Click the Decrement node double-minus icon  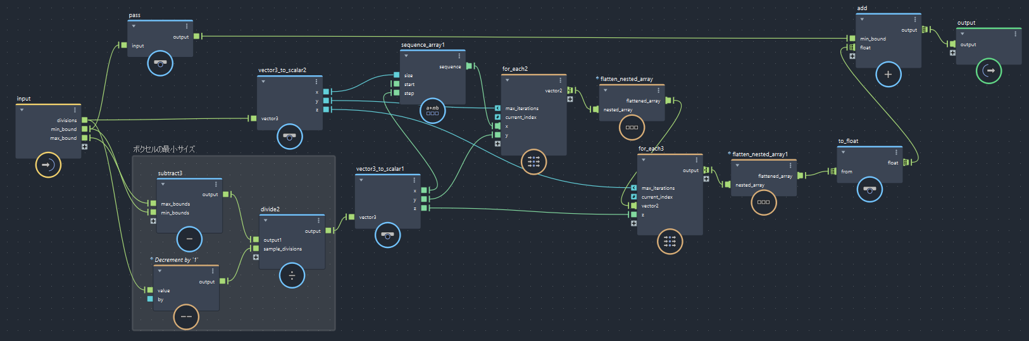tap(186, 316)
